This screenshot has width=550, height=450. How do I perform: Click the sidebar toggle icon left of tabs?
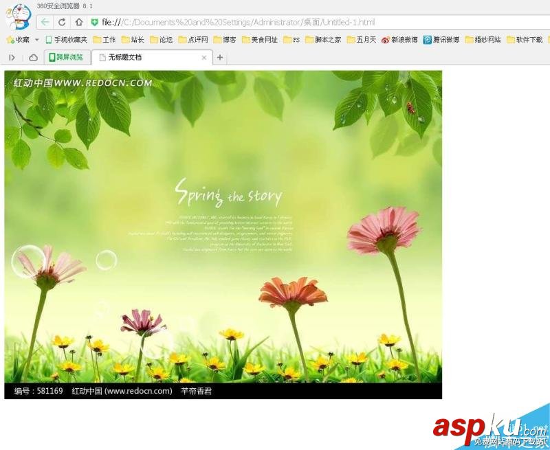point(12,57)
